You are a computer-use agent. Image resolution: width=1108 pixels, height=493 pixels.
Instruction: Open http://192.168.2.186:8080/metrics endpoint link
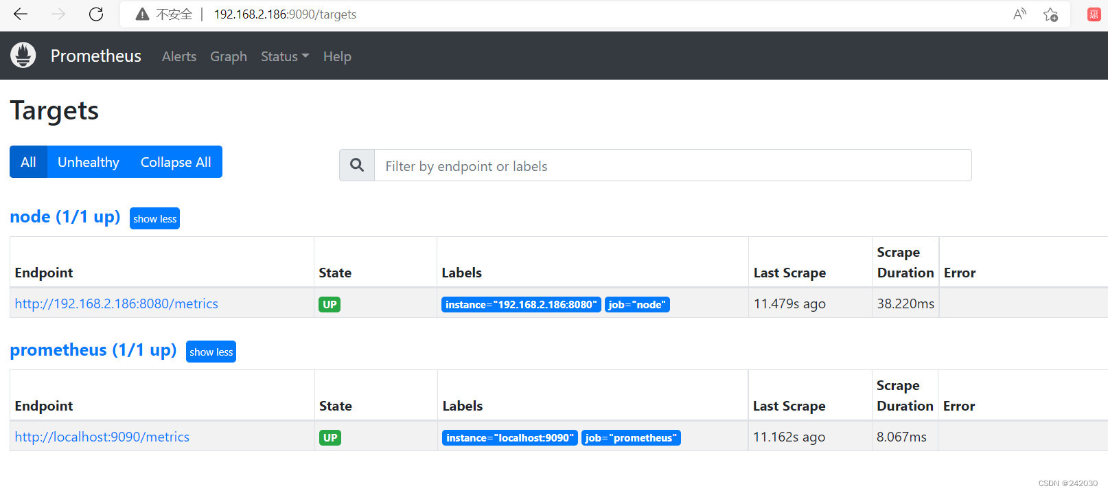click(x=117, y=303)
